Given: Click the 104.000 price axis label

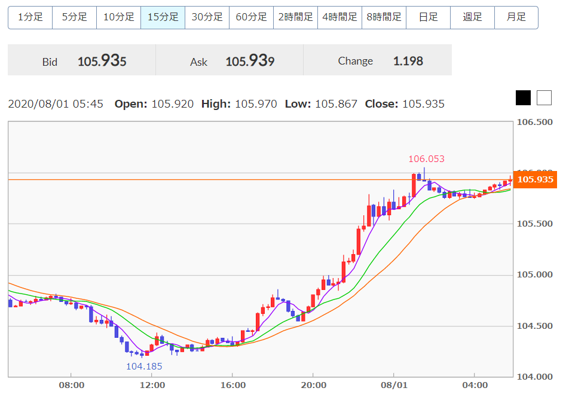Looking at the screenshot, I should coord(535,377).
